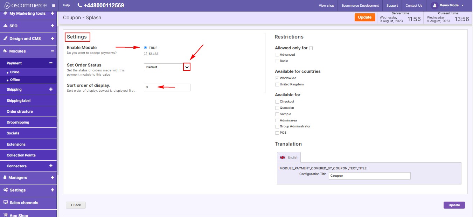Expand the SEO section plus sign

[x=52, y=26]
